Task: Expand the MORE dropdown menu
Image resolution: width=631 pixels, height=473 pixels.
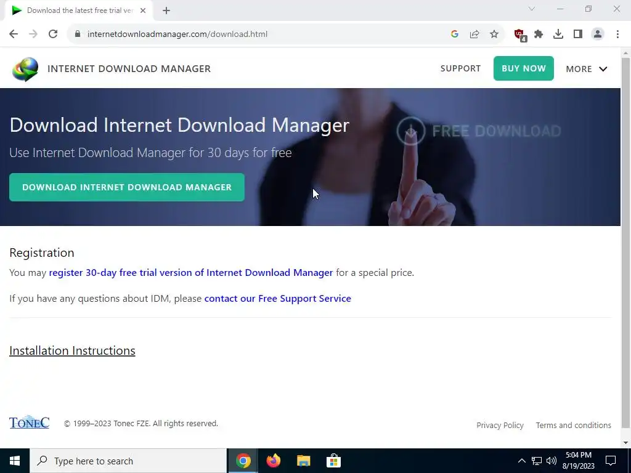Action: click(x=587, y=69)
